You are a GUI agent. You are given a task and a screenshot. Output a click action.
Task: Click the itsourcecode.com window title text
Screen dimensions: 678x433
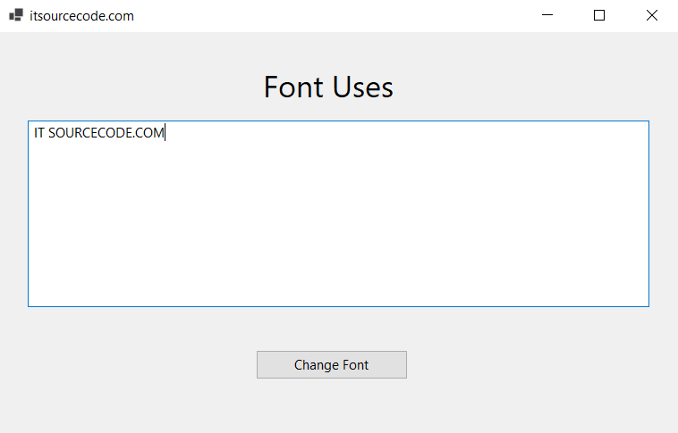pos(81,16)
